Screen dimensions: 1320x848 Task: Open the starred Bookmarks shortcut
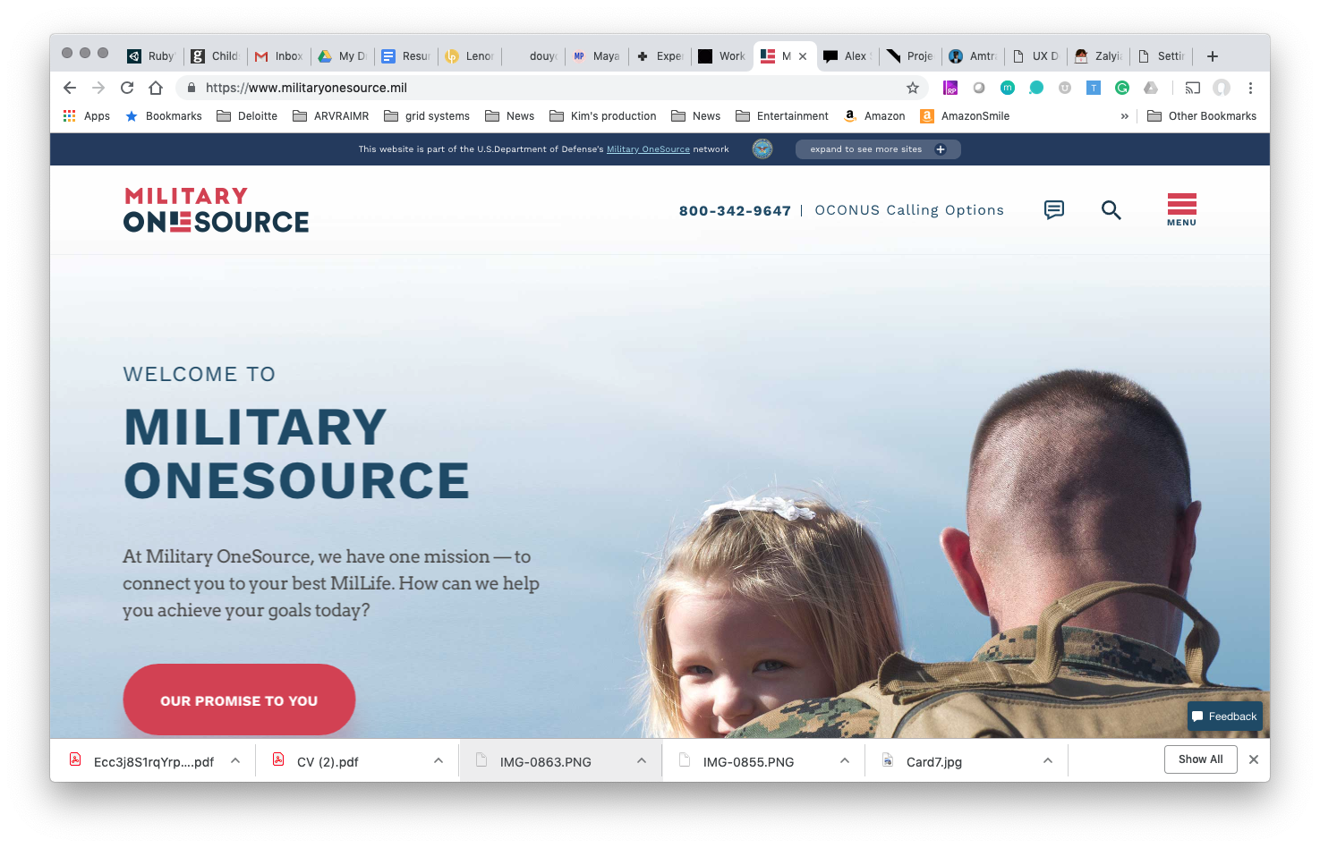coord(163,116)
